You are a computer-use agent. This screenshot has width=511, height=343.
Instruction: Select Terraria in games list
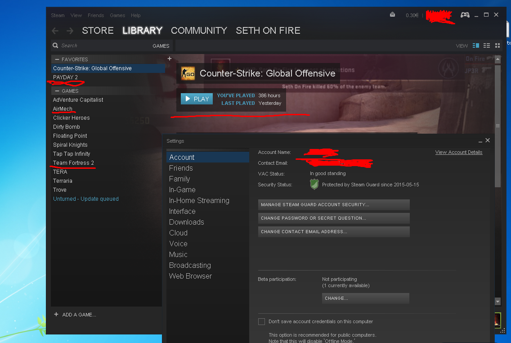tap(63, 181)
